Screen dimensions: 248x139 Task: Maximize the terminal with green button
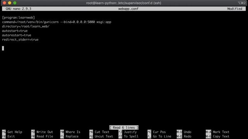pos(15,3)
